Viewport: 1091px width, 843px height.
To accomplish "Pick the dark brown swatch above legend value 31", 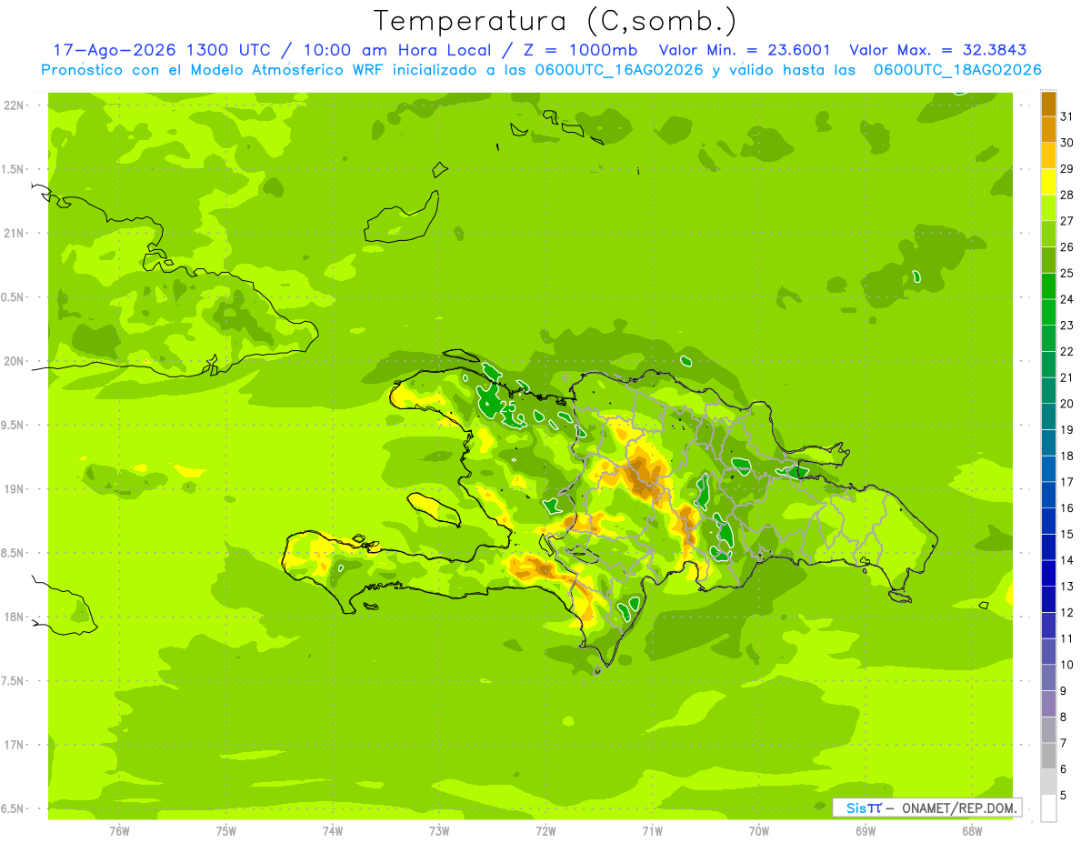I will click(x=1048, y=104).
